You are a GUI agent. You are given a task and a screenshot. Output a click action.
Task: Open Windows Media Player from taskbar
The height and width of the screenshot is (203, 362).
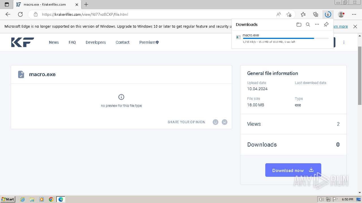(42, 199)
